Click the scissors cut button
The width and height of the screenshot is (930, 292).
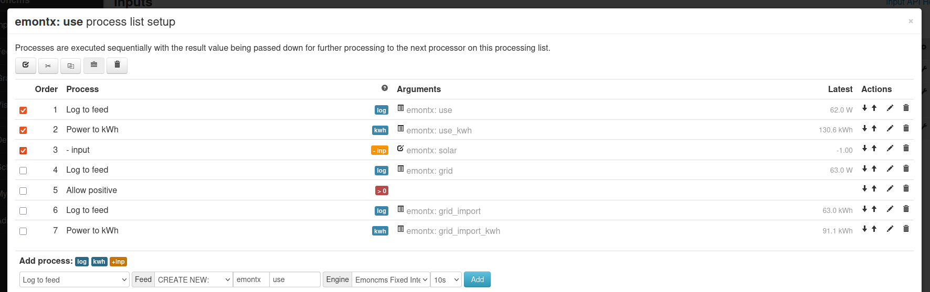pos(48,65)
